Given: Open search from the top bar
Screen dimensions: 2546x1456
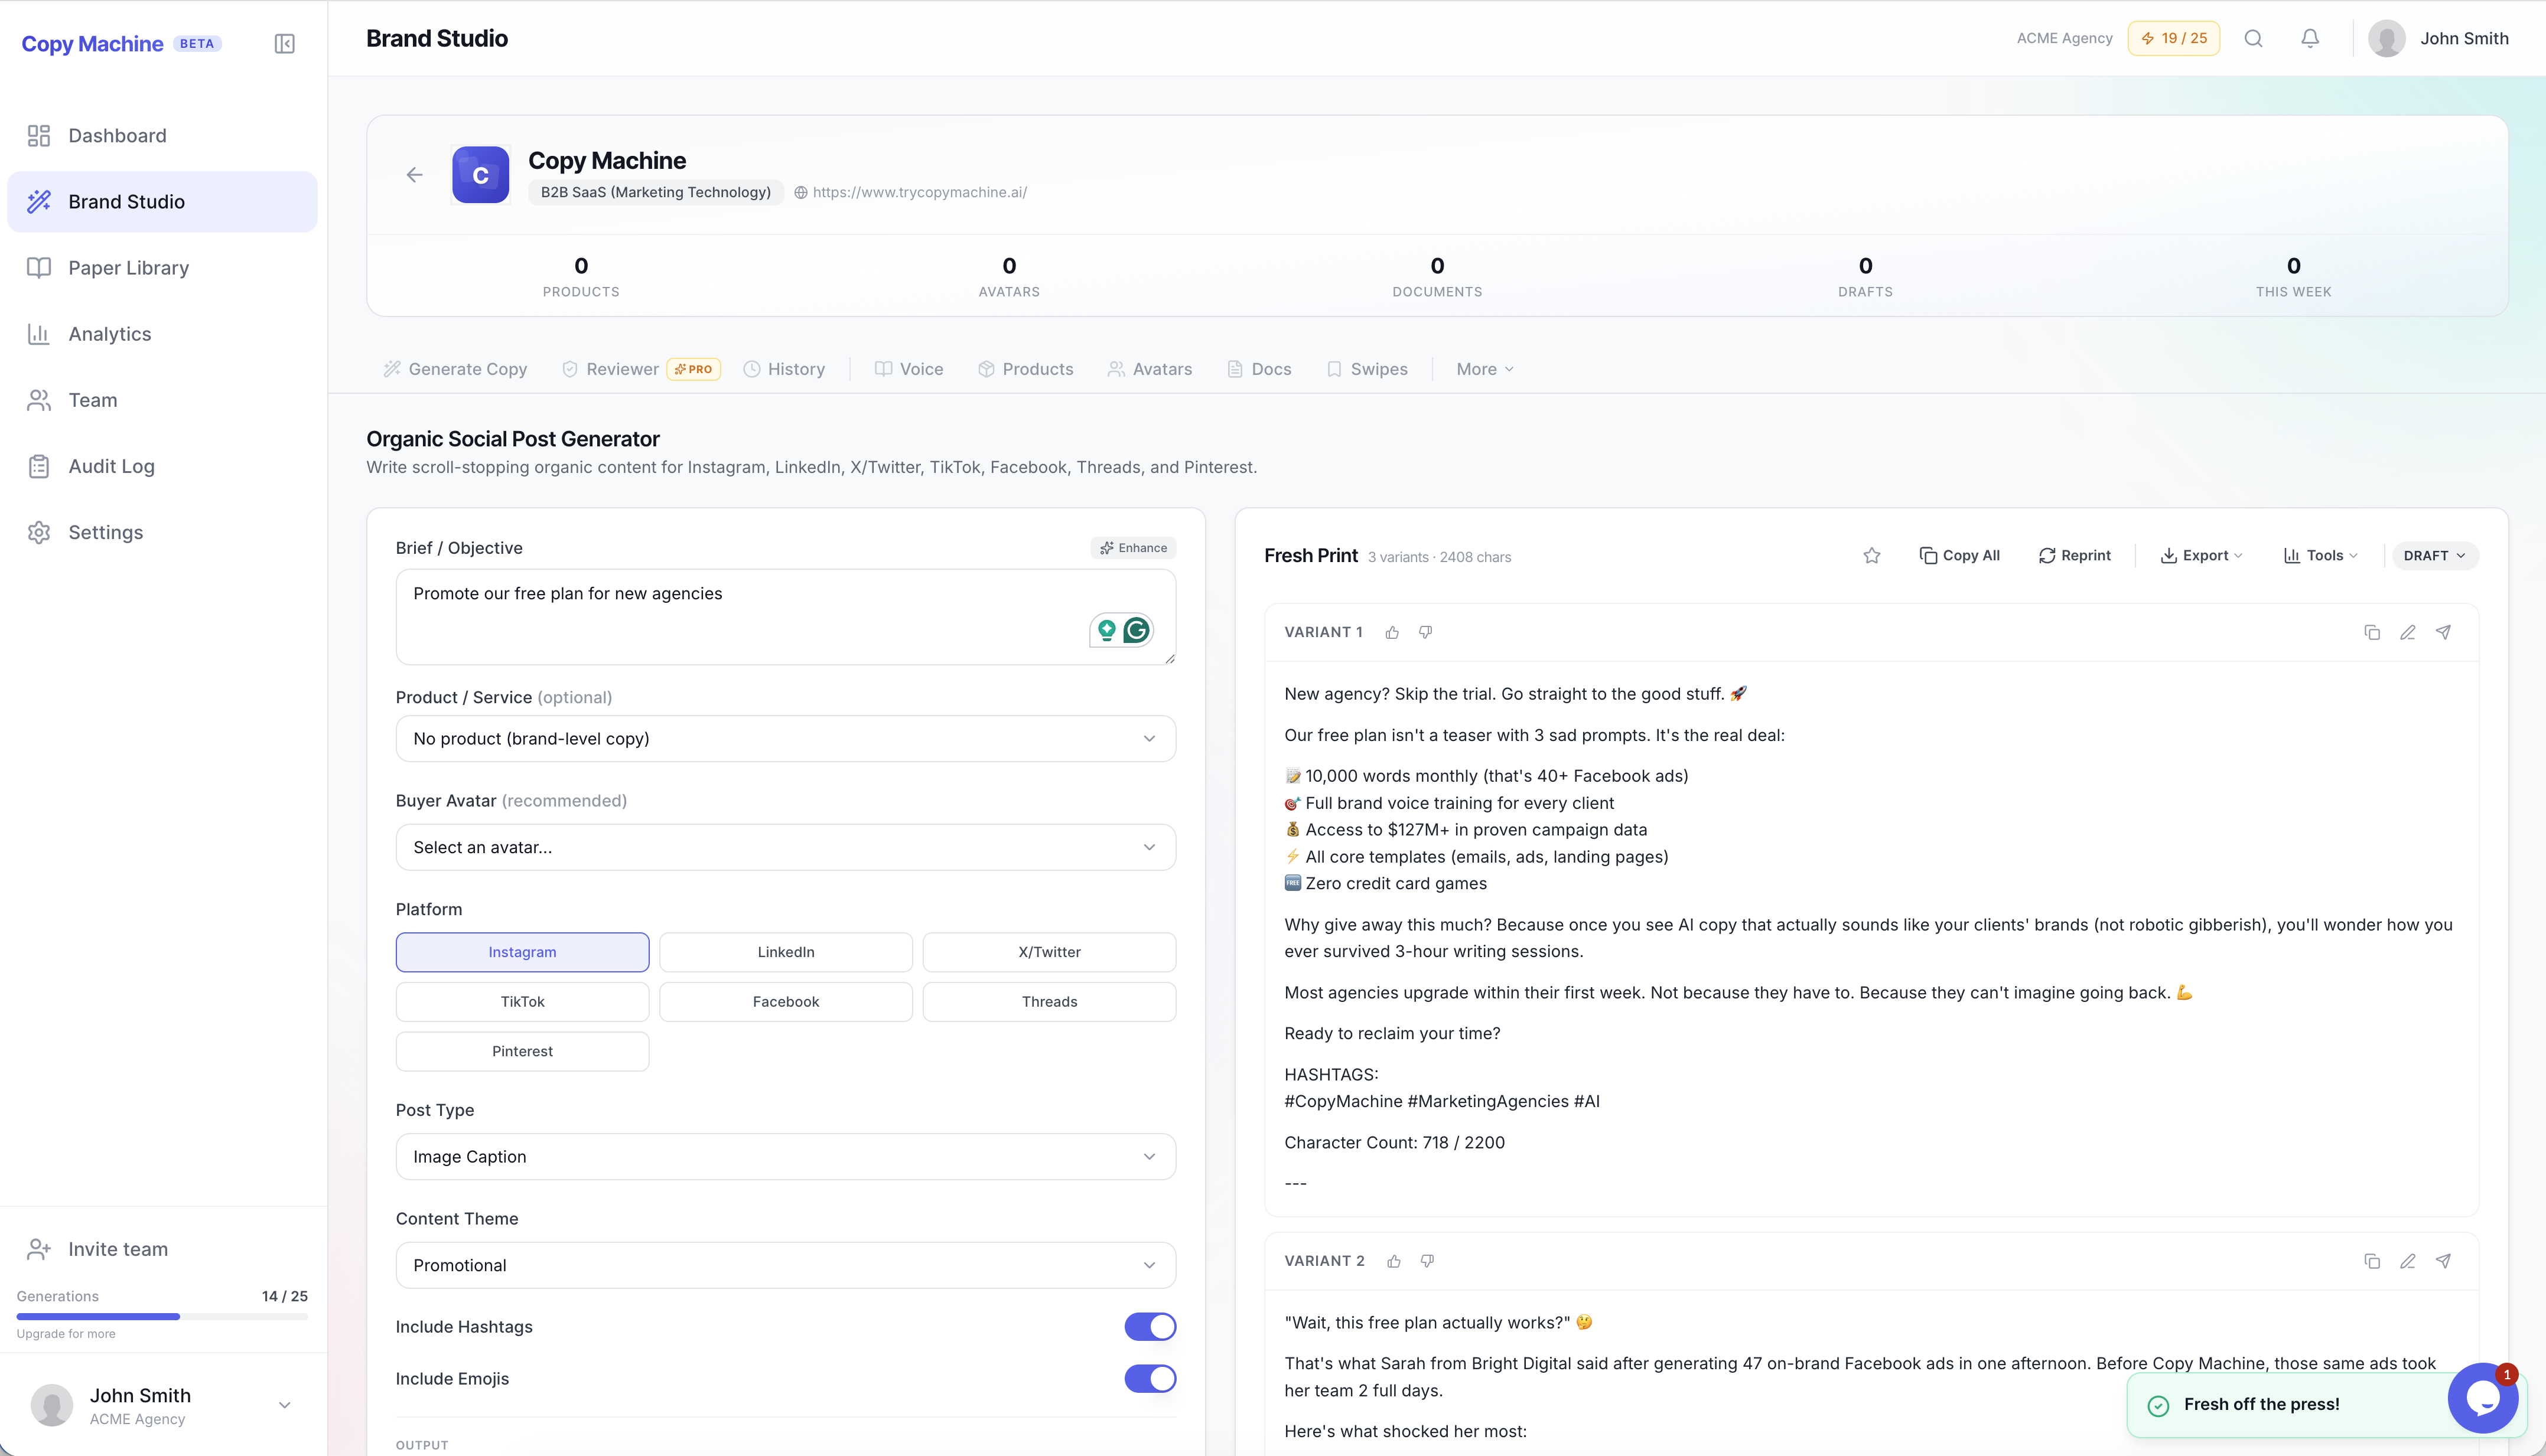Looking at the screenshot, I should coord(2253,38).
